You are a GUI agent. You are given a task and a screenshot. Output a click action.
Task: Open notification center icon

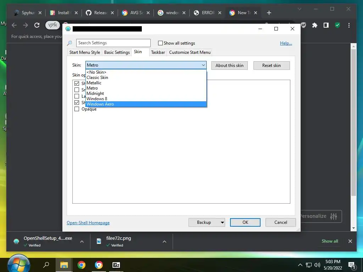click(x=351, y=265)
